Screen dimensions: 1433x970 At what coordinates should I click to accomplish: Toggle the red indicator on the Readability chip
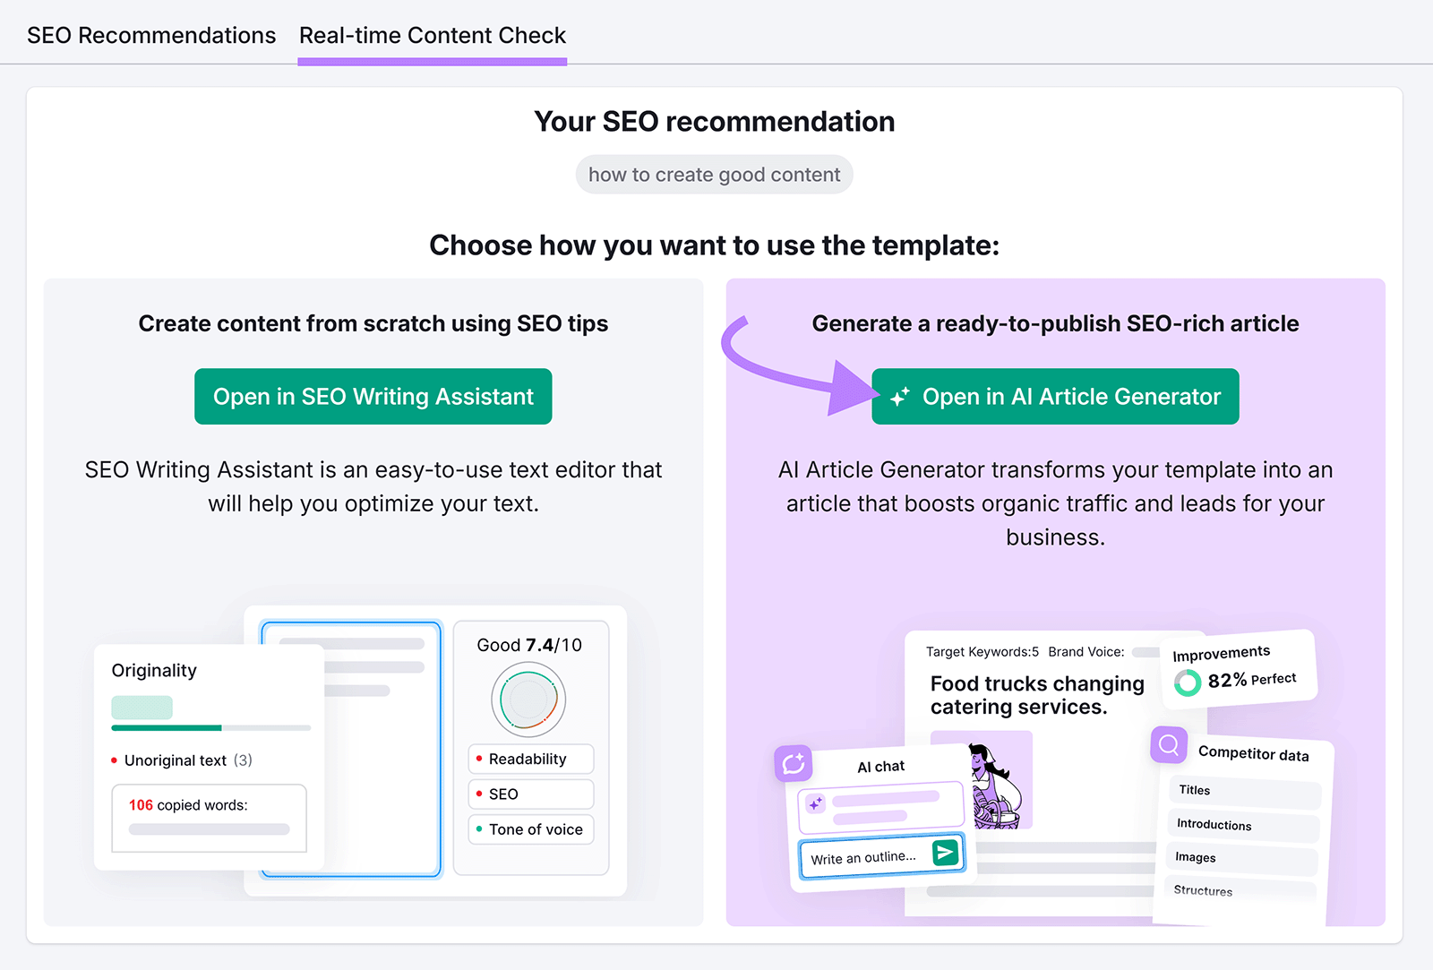(481, 759)
